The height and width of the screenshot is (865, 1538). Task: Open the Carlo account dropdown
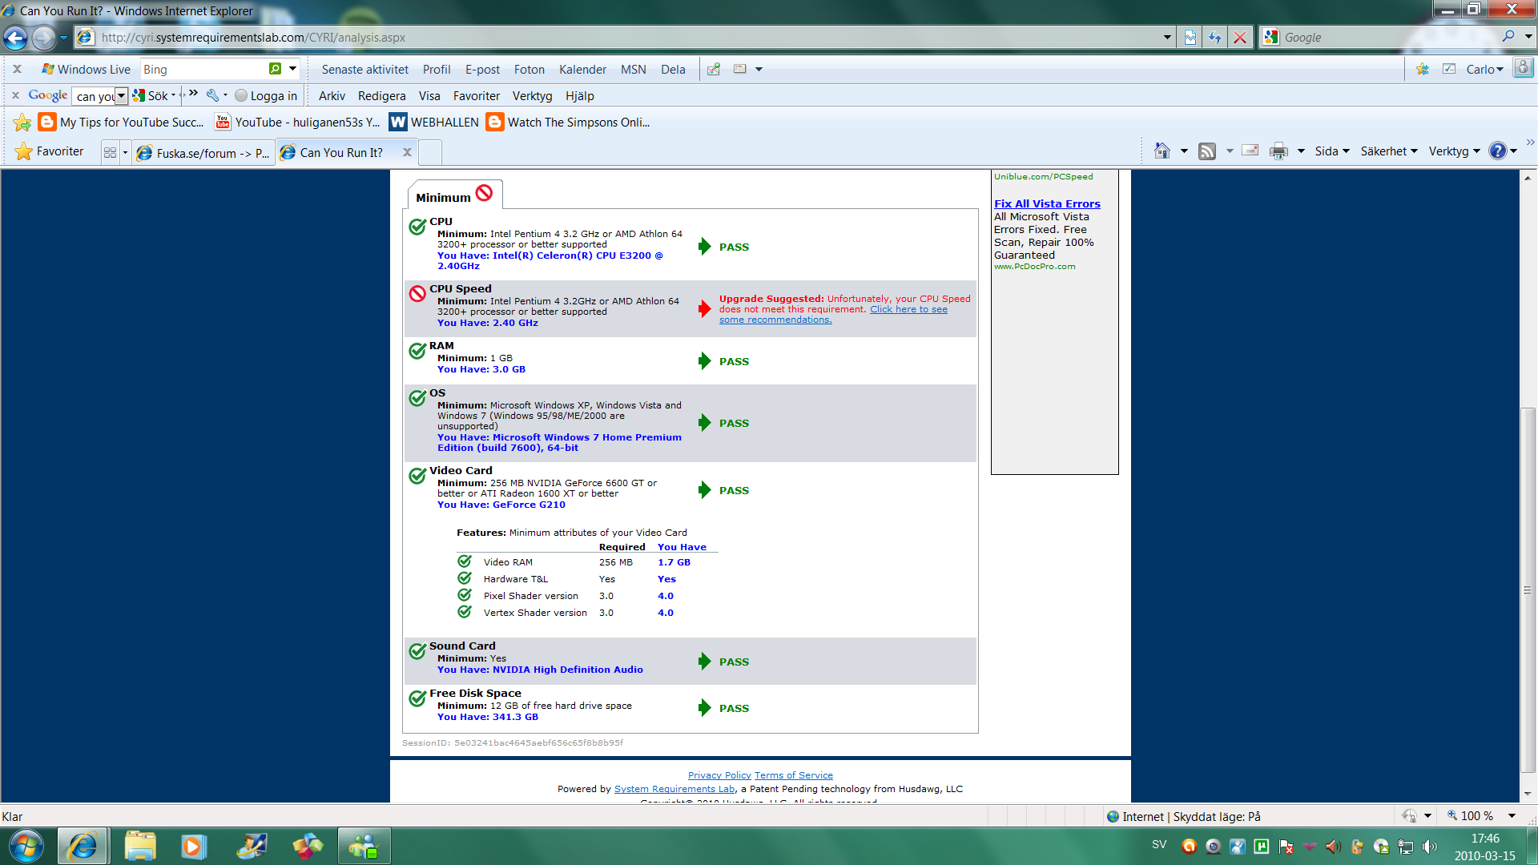pyautogui.click(x=1484, y=69)
